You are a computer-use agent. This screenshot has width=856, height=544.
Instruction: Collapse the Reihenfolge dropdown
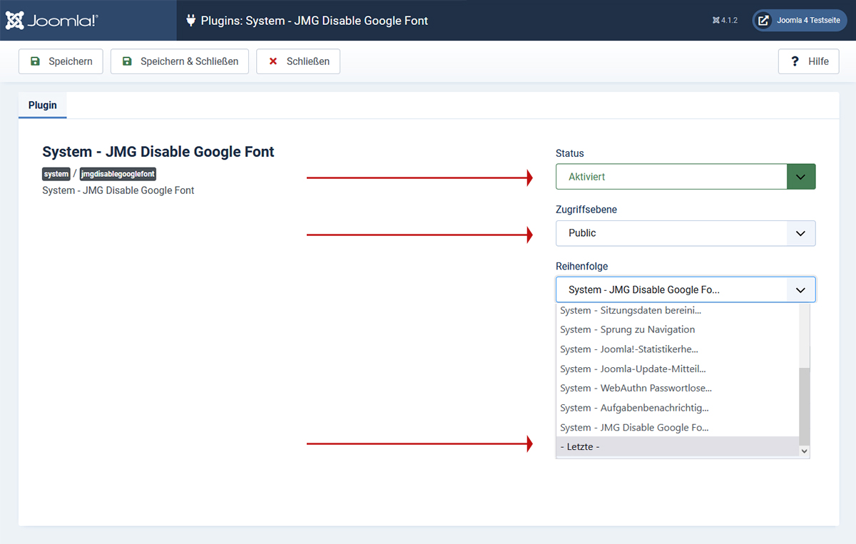point(686,290)
